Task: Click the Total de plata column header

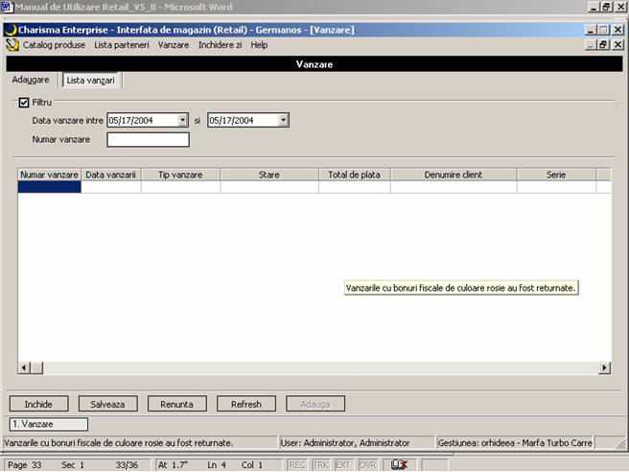Action: tap(354, 175)
